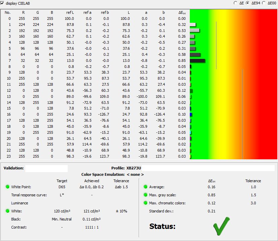This screenshot has width=278, height=241.
Task: Click the 'Tonal response curve:' label
Action: click(29, 195)
